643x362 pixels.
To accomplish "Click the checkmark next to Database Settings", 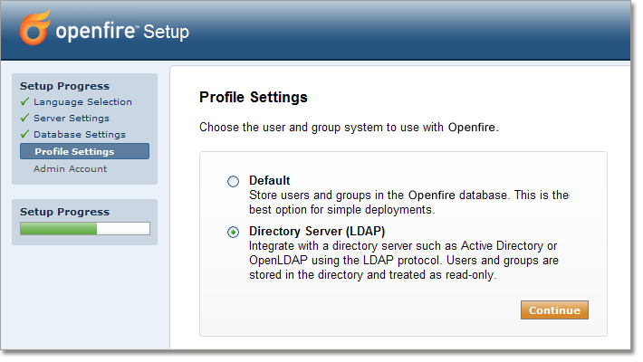I will [x=24, y=135].
